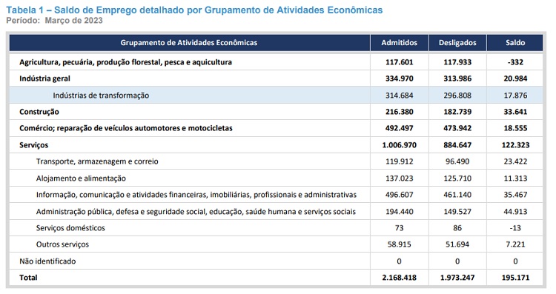Click Total desligados value 1.973.247
Image resolution: width=556 pixels, height=294 pixels.
point(457,278)
